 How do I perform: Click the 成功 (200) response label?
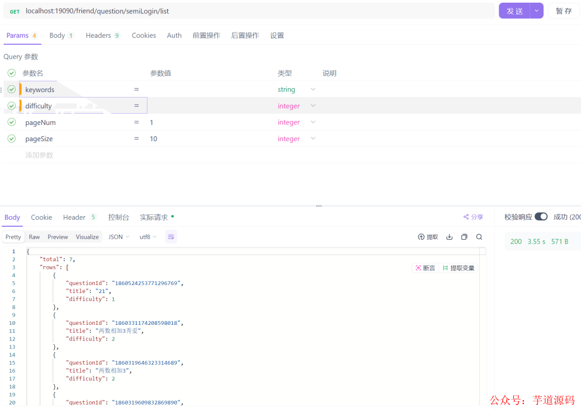[567, 217]
